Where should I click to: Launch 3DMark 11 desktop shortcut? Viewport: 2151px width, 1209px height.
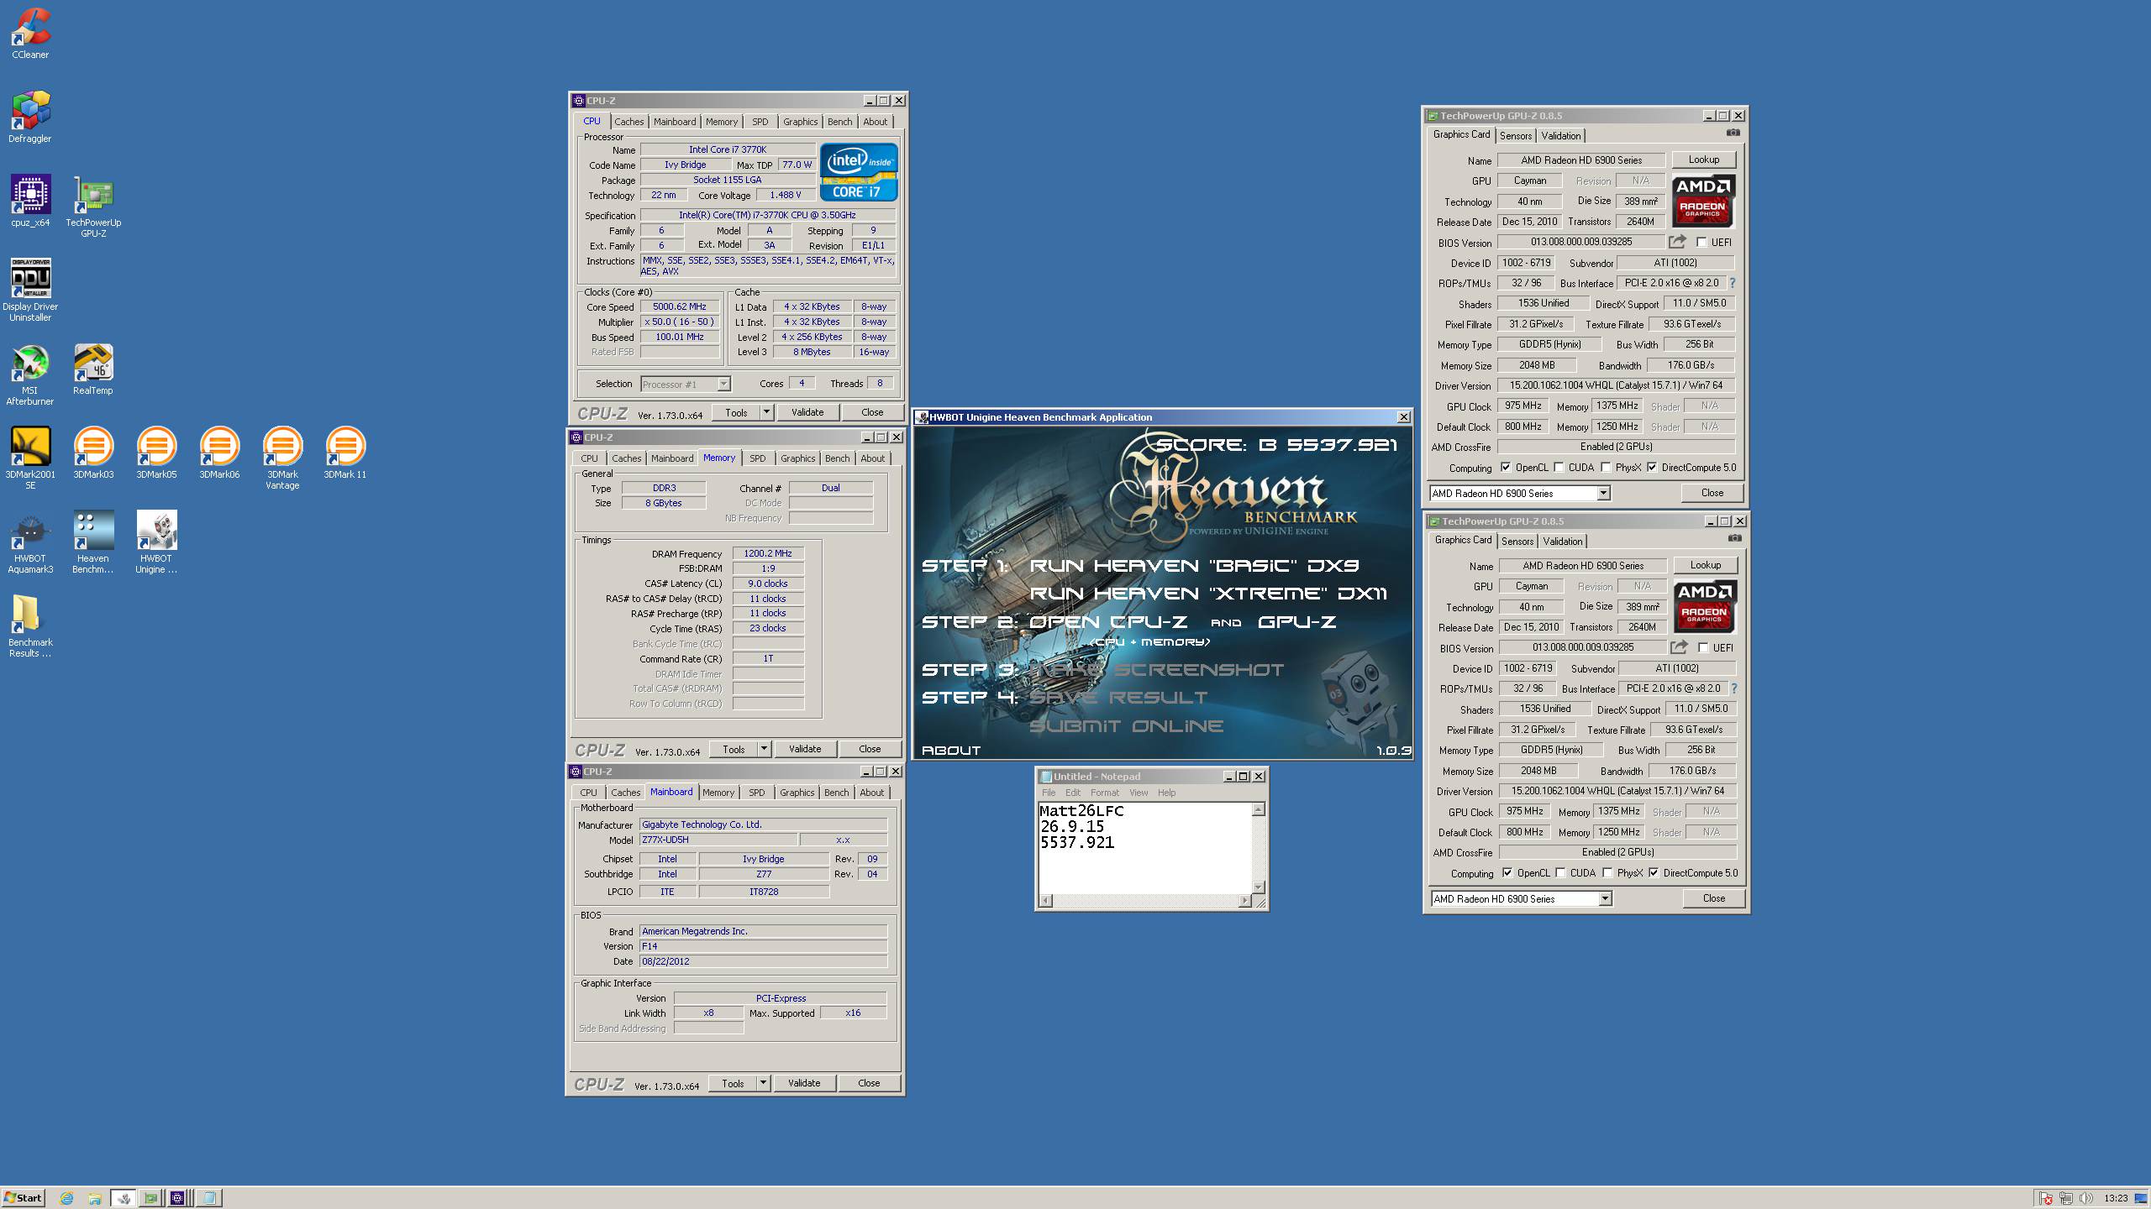[345, 453]
